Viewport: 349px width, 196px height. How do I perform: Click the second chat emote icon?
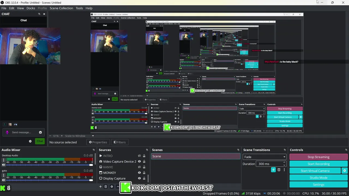10,124
